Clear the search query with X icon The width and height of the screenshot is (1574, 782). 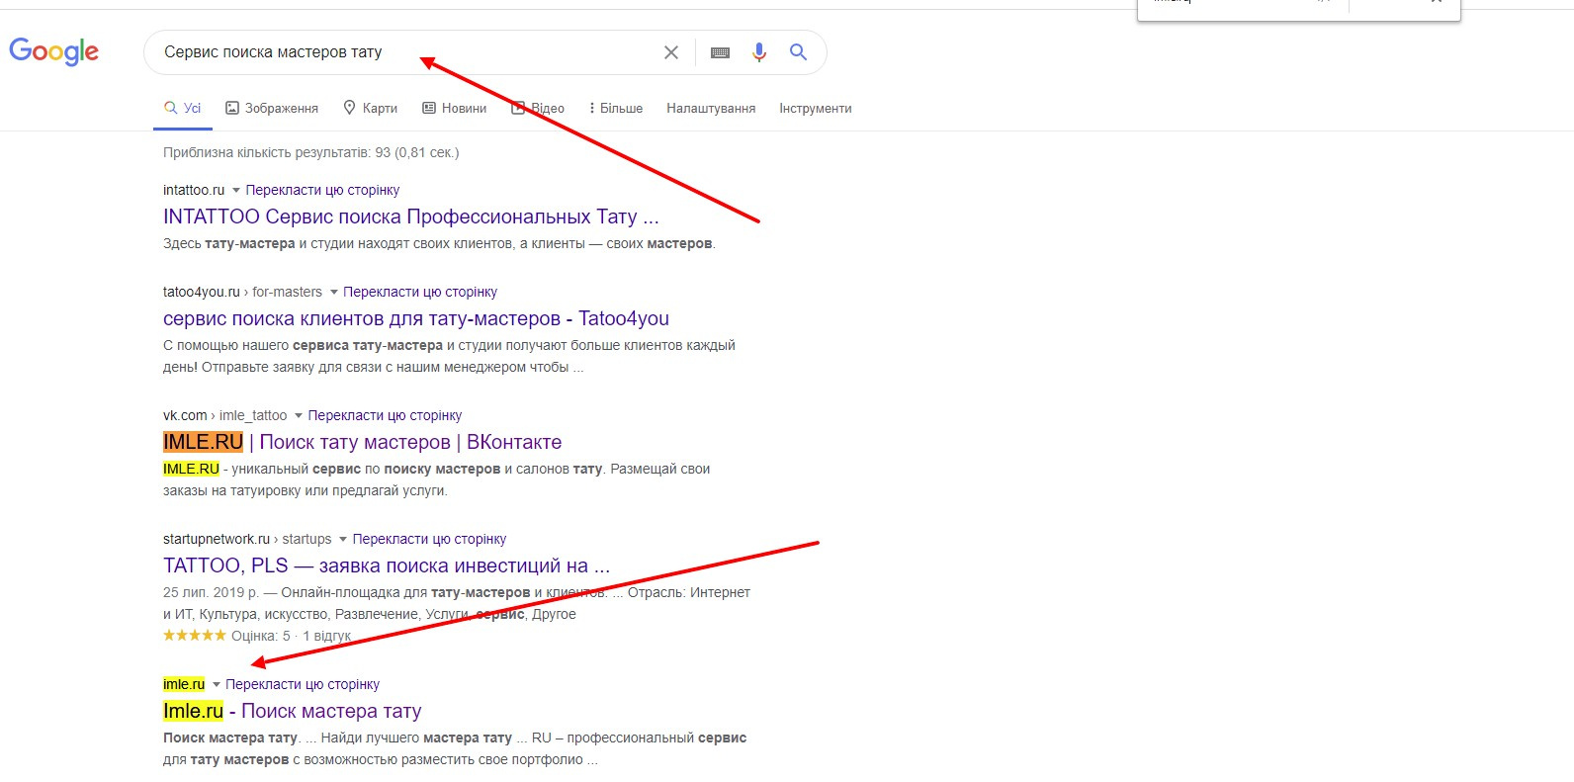point(671,52)
